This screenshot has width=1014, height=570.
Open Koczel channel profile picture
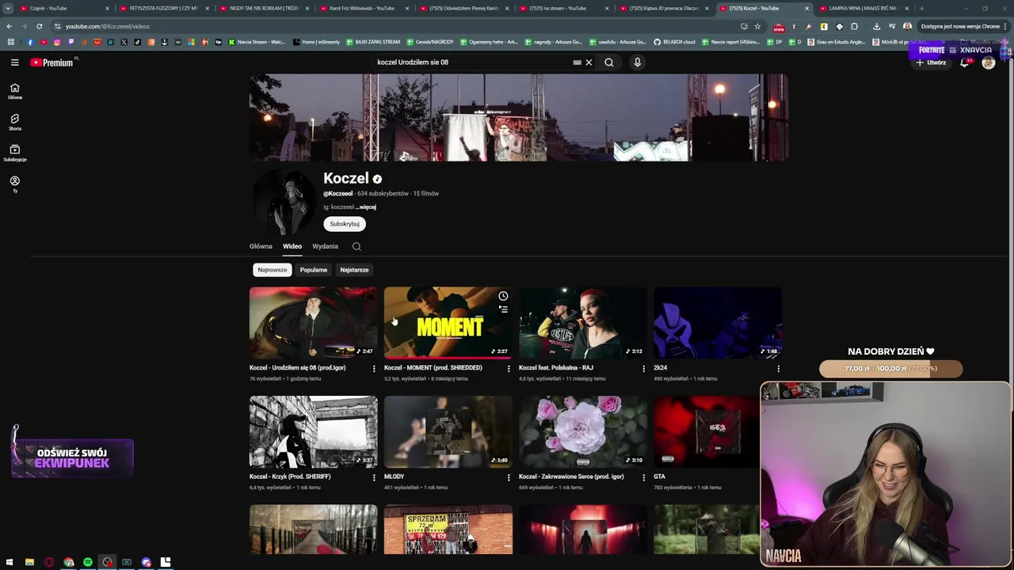284,201
